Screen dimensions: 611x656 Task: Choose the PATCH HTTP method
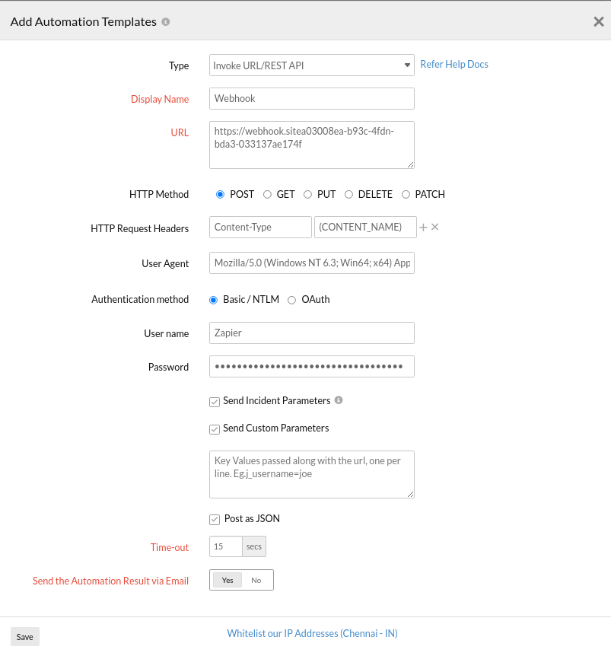click(406, 195)
